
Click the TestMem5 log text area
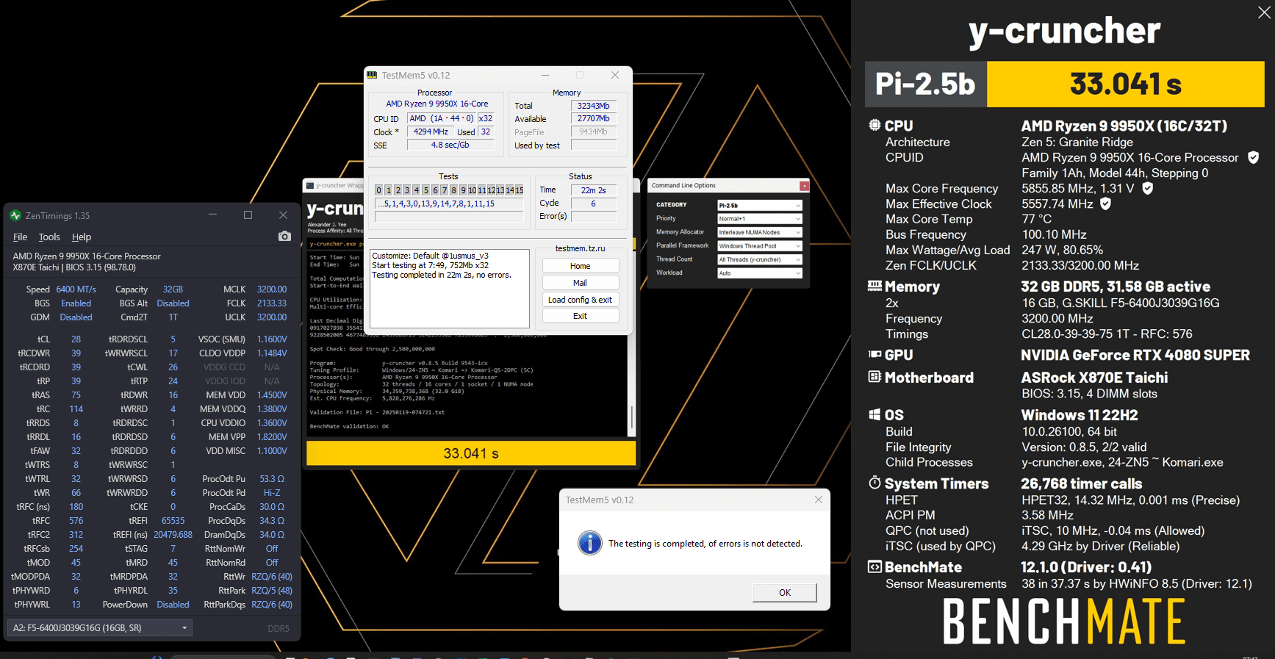[450, 289]
